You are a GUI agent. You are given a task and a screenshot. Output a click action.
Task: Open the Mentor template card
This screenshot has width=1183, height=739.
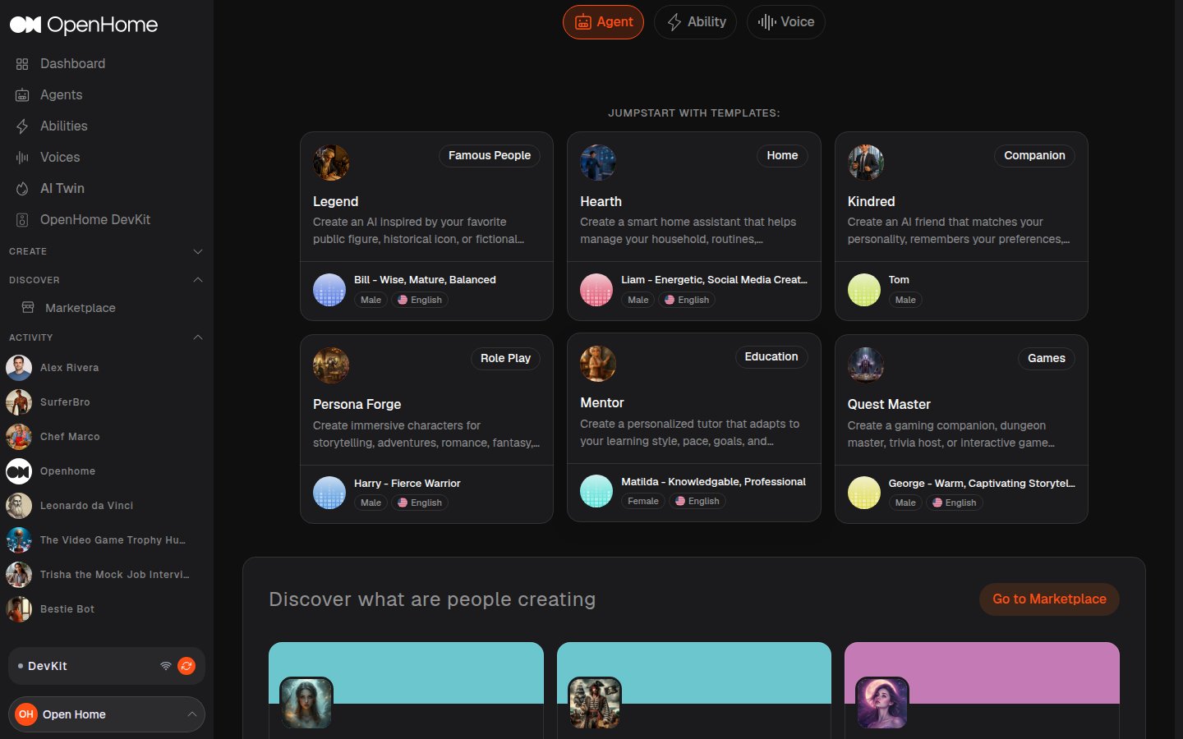point(694,427)
